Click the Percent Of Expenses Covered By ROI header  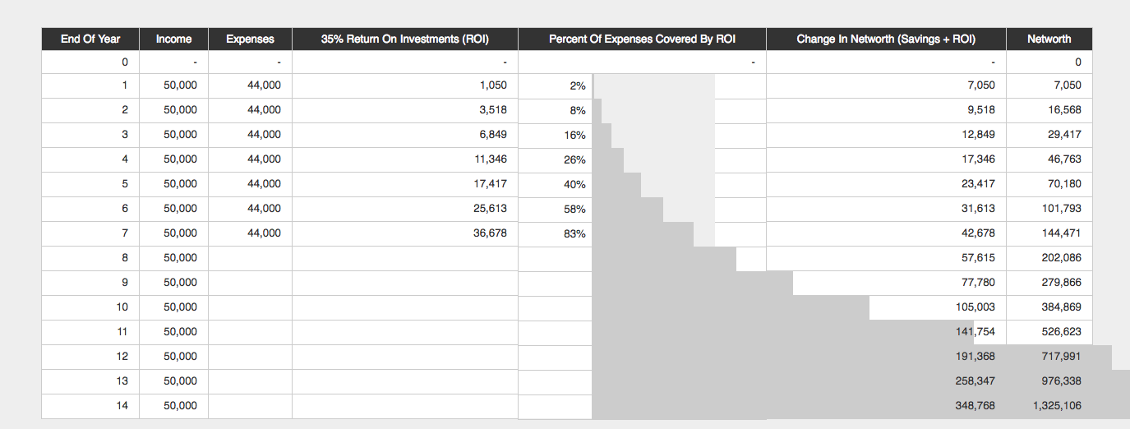(x=642, y=39)
